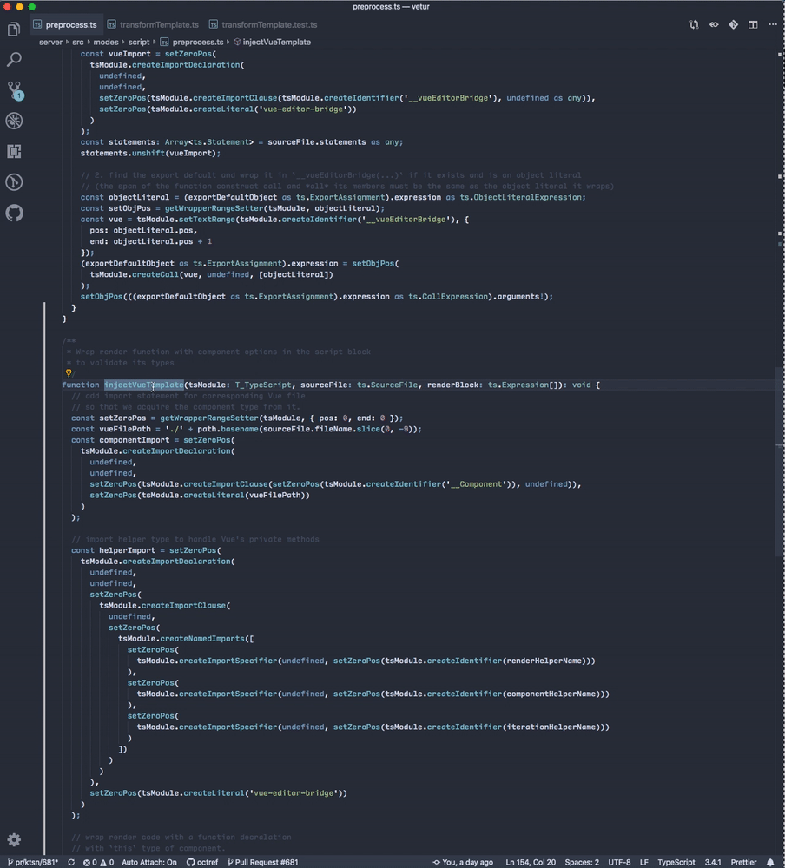This screenshot has width=785, height=868.
Task: Split the editor to the right
Action: (753, 25)
